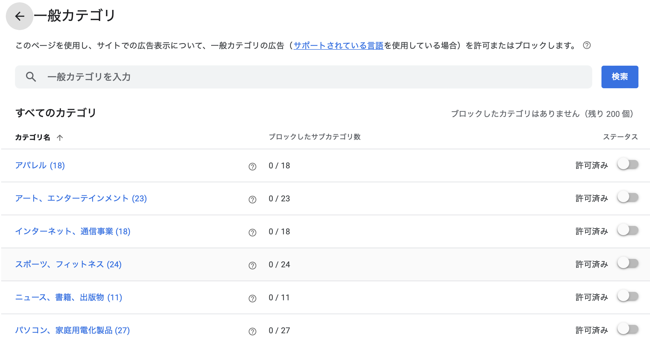Go back with the left arrow button

pos(20,16)
